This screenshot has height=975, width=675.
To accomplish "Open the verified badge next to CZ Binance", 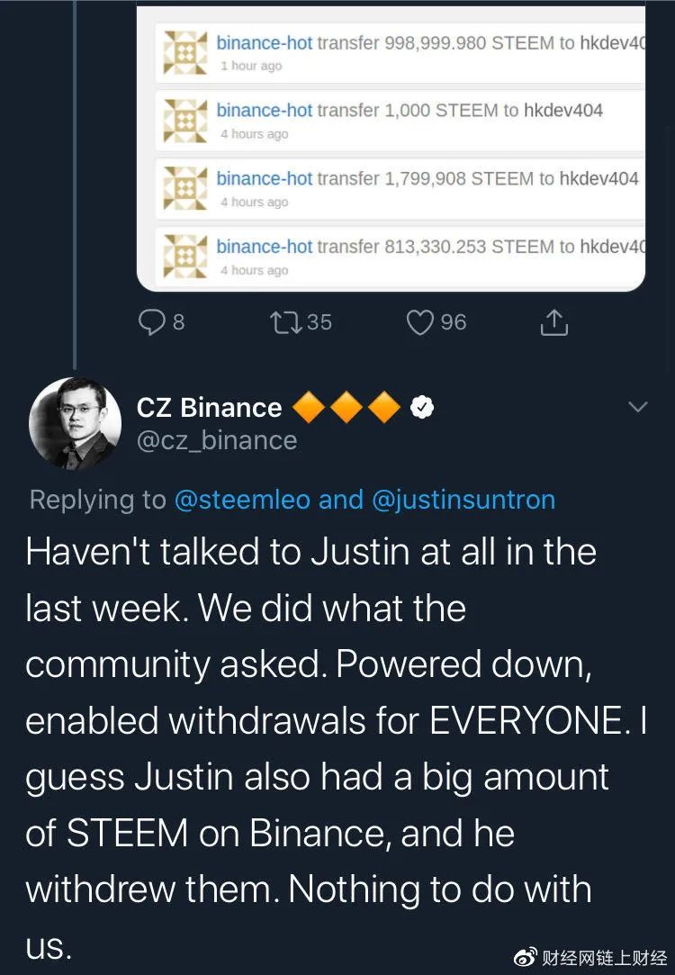I will [x=423, y=408].
